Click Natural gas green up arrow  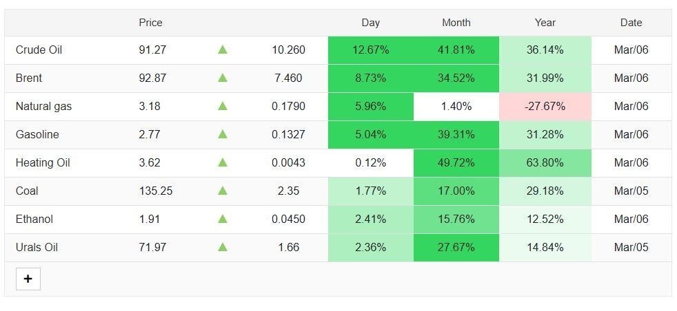pos(222,106)
